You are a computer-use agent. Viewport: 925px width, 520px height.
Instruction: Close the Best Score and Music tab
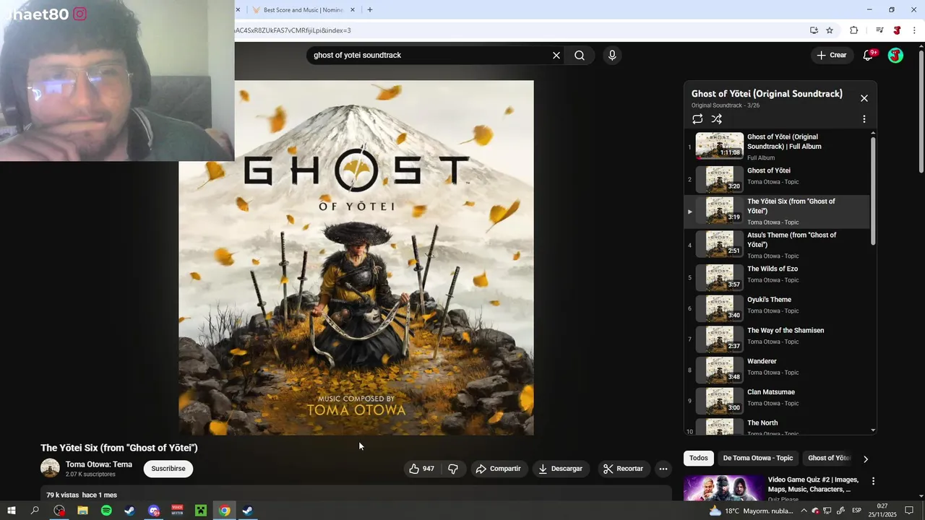[353, 10]
